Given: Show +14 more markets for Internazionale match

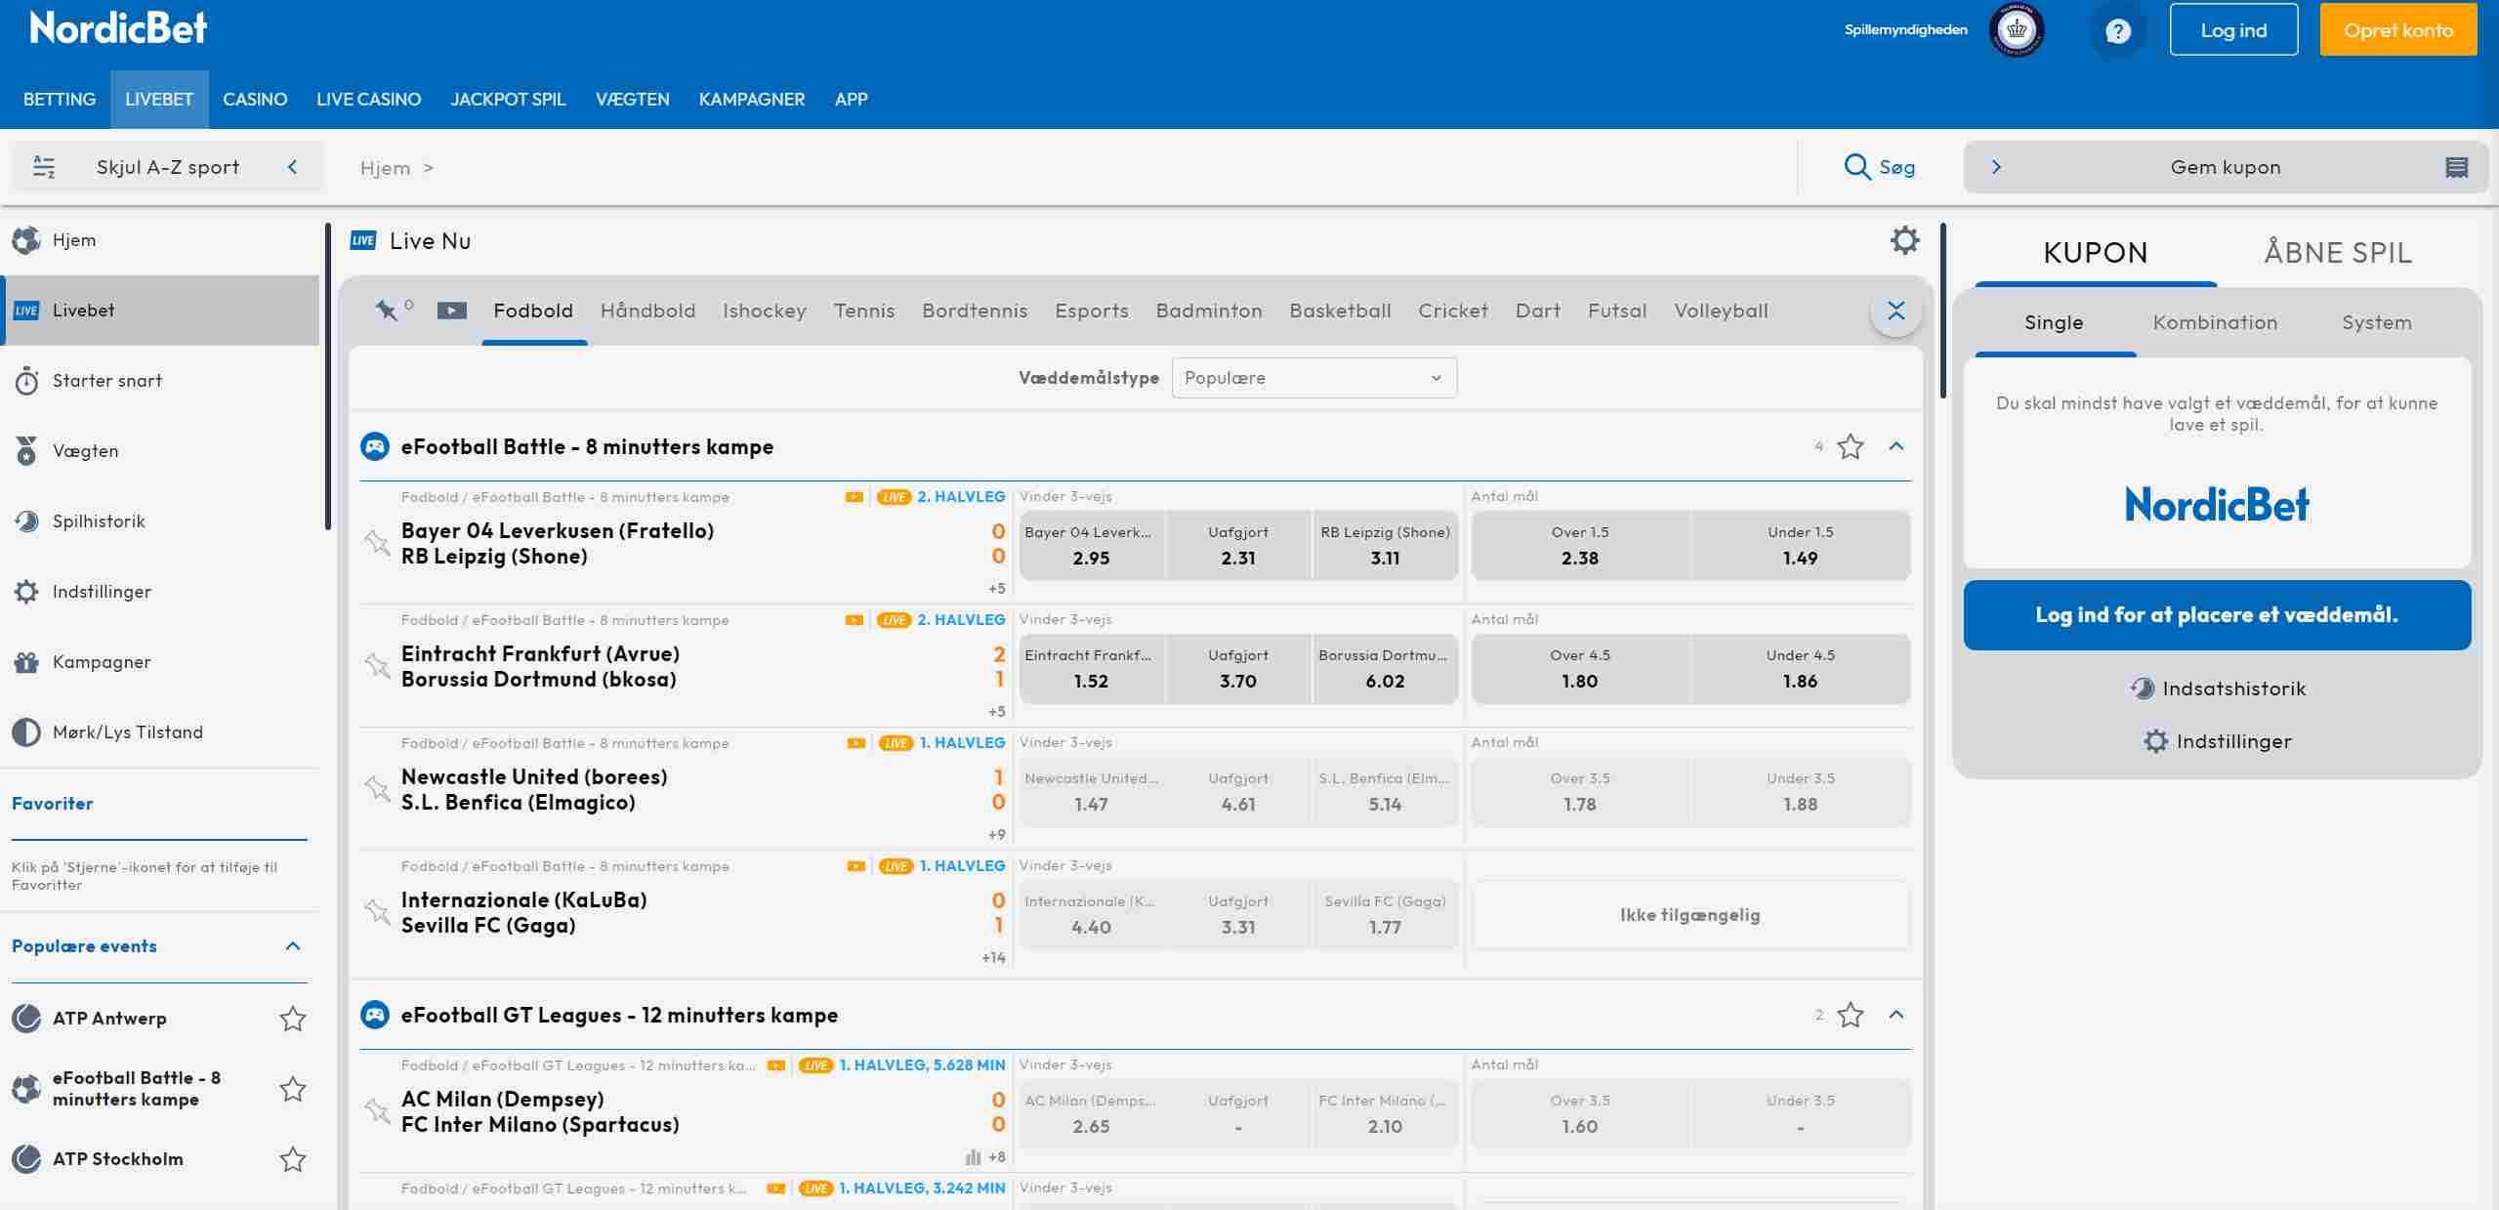Looking at the screenshot, I should click(x=993, y=958).
